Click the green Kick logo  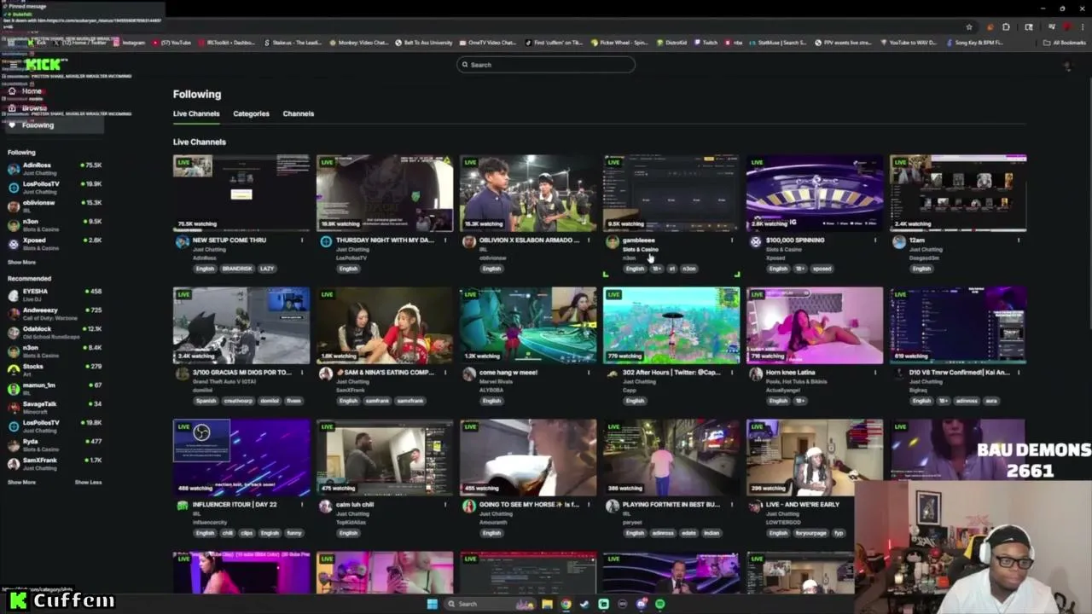click(x=43, y=65)
